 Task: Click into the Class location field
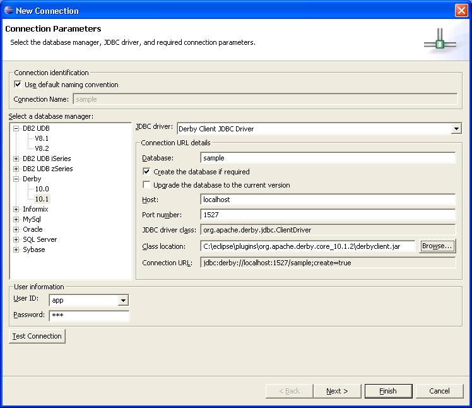(x=308, y=246)
